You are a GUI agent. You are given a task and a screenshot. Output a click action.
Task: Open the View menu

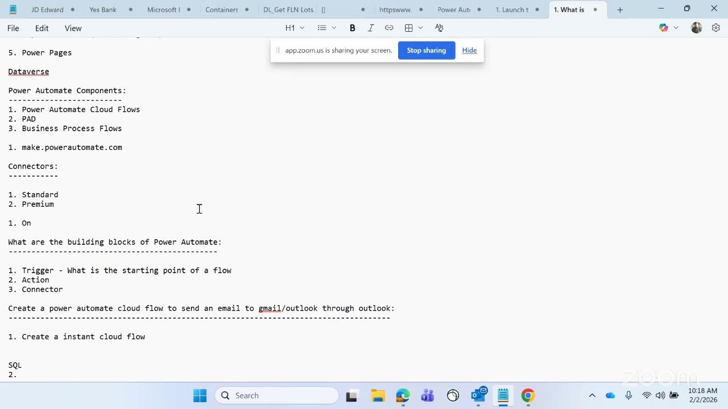73,28
